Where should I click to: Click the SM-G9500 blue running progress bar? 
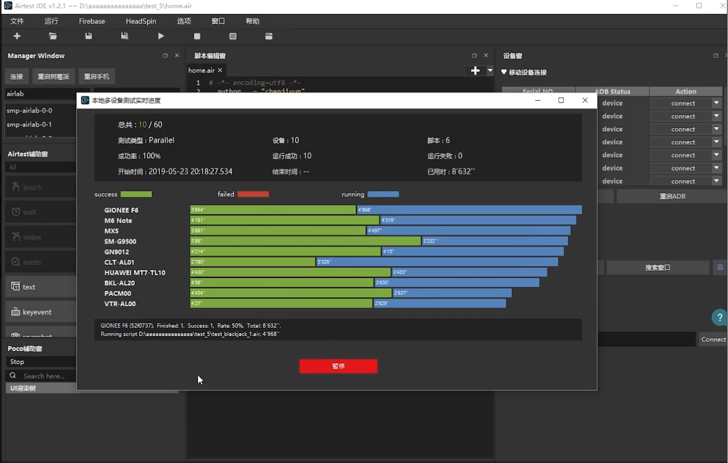(494, 241)
